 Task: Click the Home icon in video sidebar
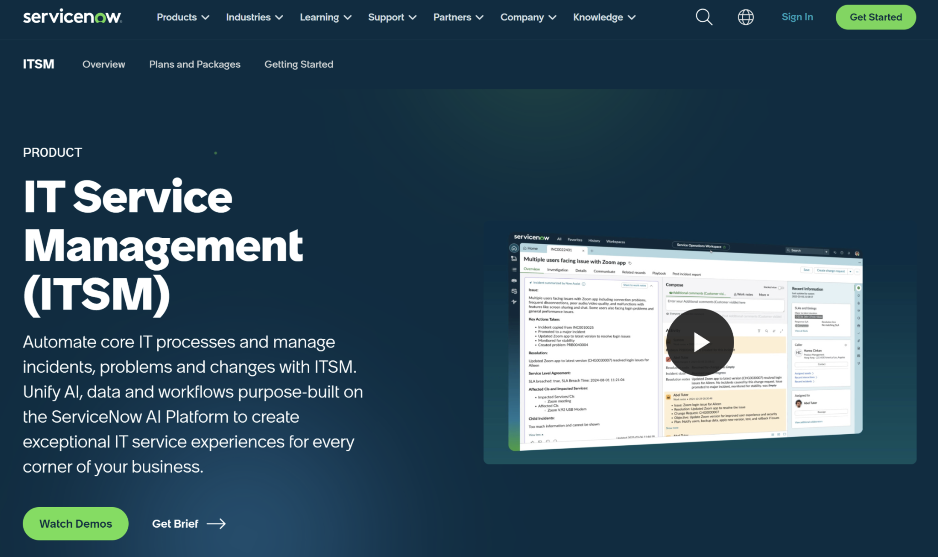click(514, 248)
